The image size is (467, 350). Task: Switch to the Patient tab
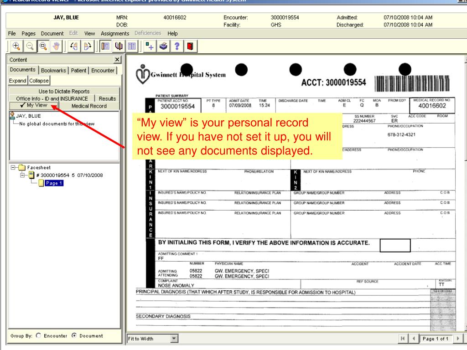click(x=78, y=71)
